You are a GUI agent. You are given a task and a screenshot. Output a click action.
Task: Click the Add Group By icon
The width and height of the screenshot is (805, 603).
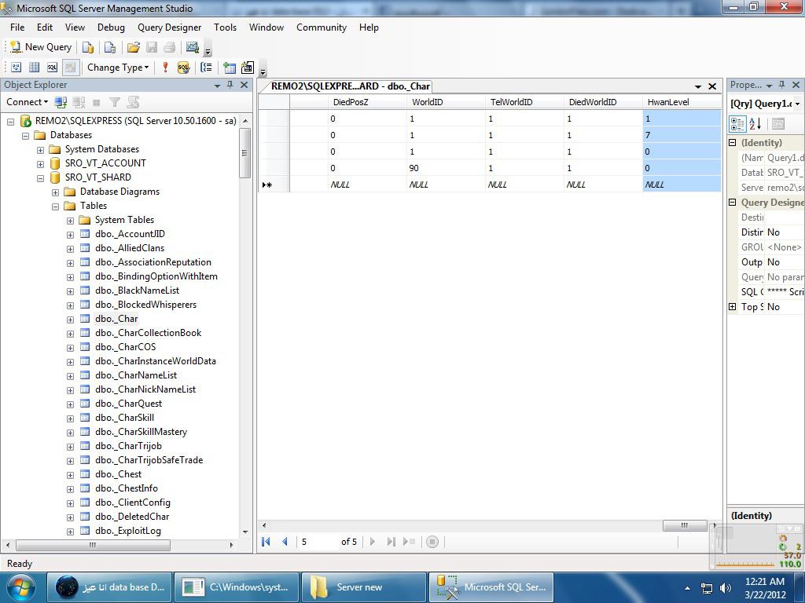click(x=206, y=68)
